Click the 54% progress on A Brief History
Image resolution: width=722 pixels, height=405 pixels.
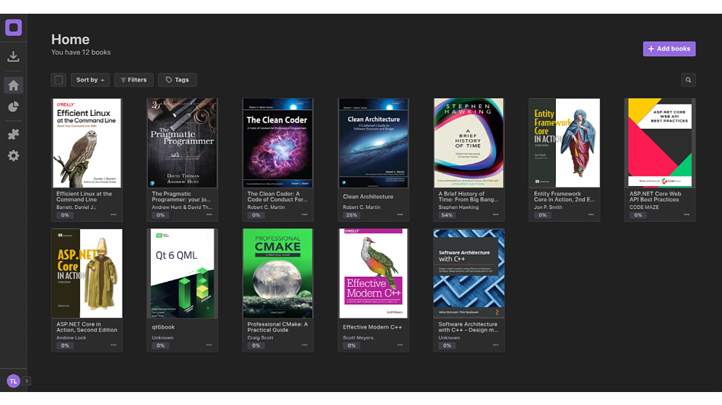[447, 215]
